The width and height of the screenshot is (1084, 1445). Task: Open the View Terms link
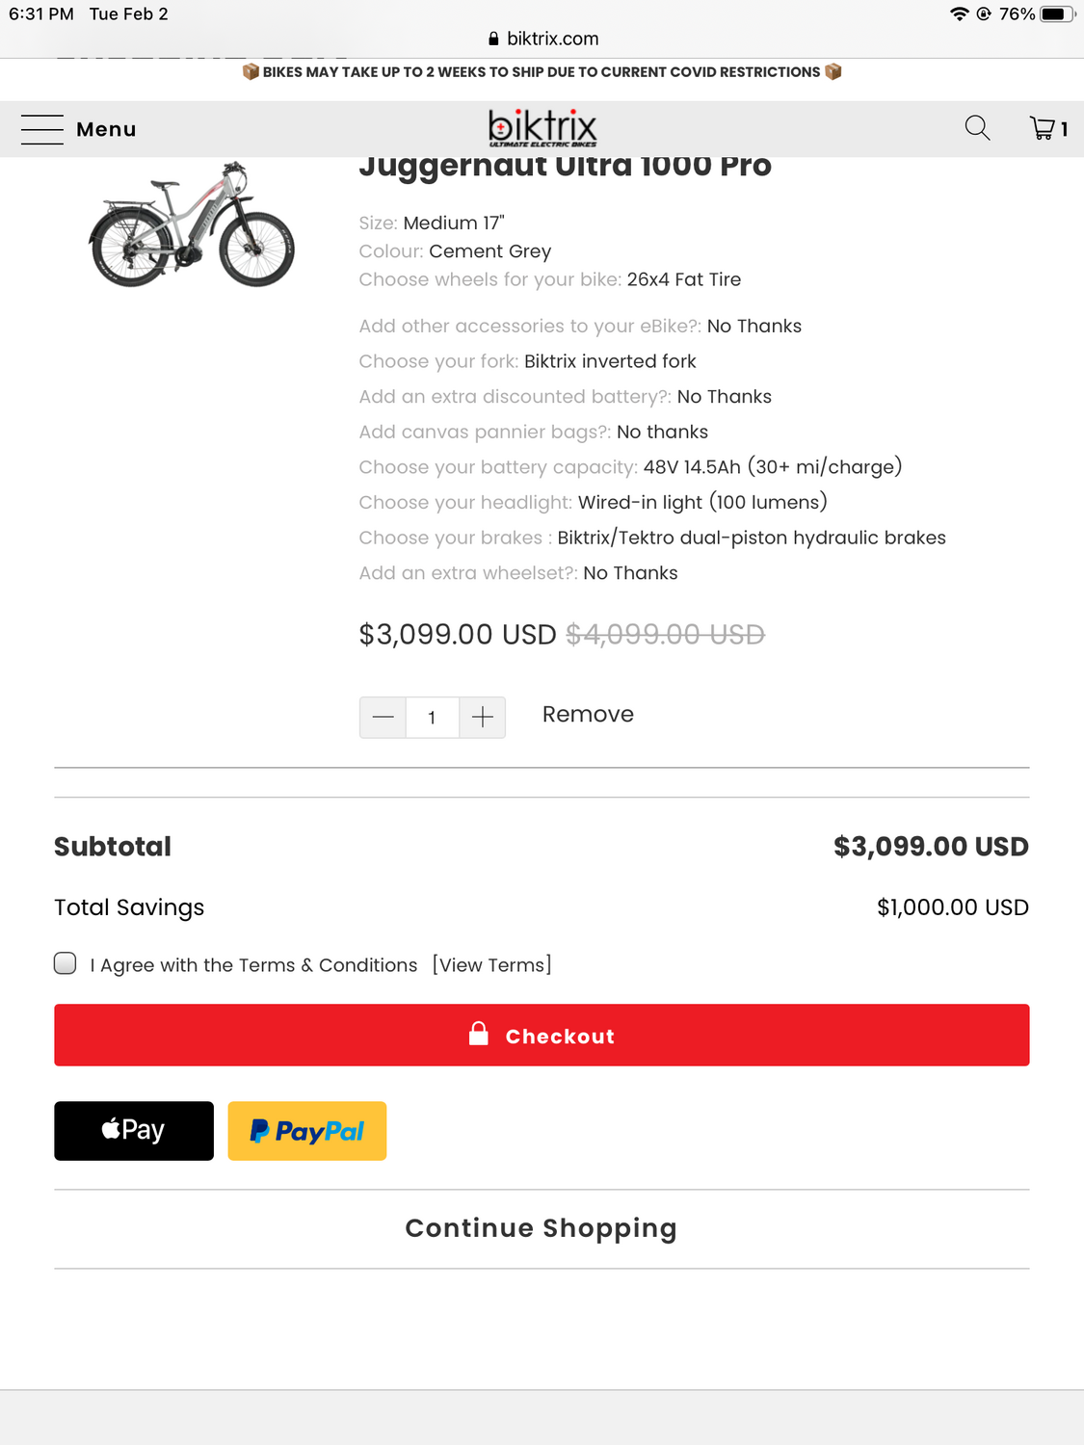point(491,965)
